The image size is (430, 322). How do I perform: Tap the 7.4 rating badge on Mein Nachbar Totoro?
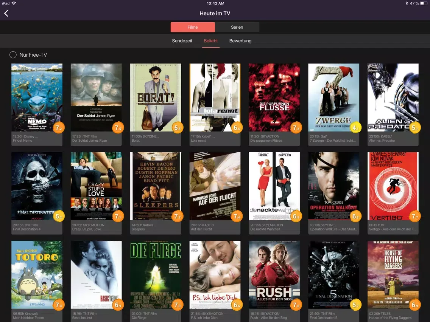[59, 305]
